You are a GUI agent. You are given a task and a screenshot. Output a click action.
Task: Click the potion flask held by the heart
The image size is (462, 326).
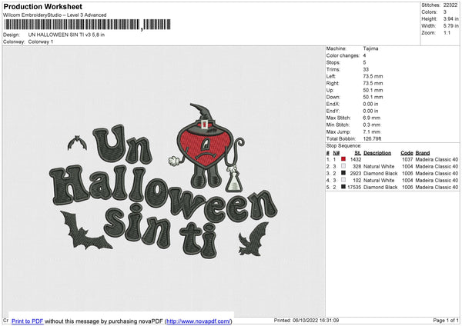point(234,181)
